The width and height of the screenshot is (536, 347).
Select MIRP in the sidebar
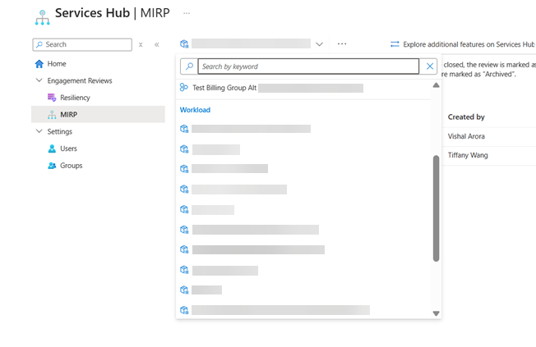[98, 114]
